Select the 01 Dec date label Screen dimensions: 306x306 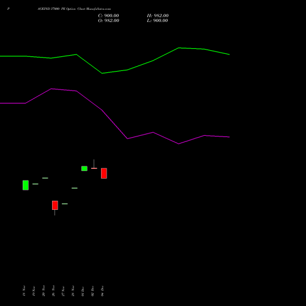pos(83,291)
